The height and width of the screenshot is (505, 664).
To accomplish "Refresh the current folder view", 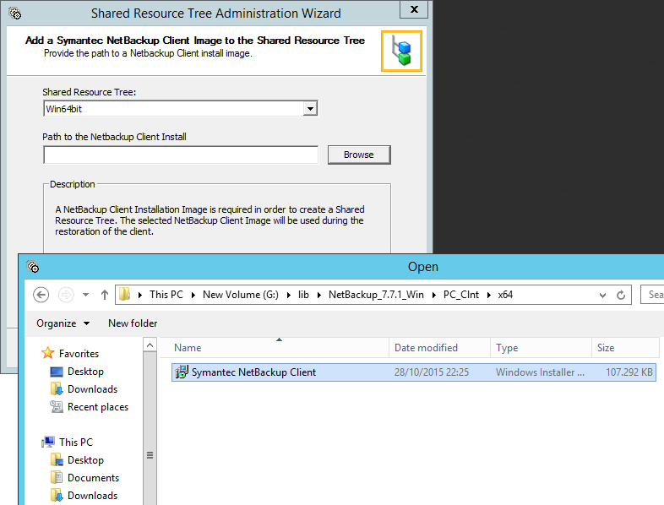I will 621,295.
